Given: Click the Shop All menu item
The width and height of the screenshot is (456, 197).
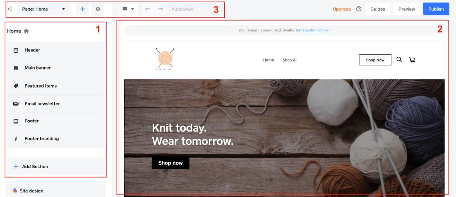Looking at the screenshot, I should (x=290, y=60).
